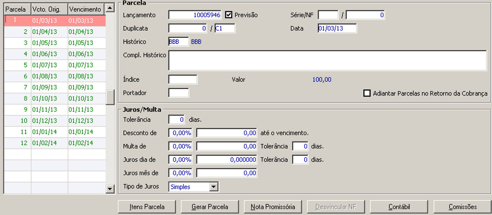Click the scroll up arrow of parcel list
This screenshot has height=215, width=492.
click(110, 8)
